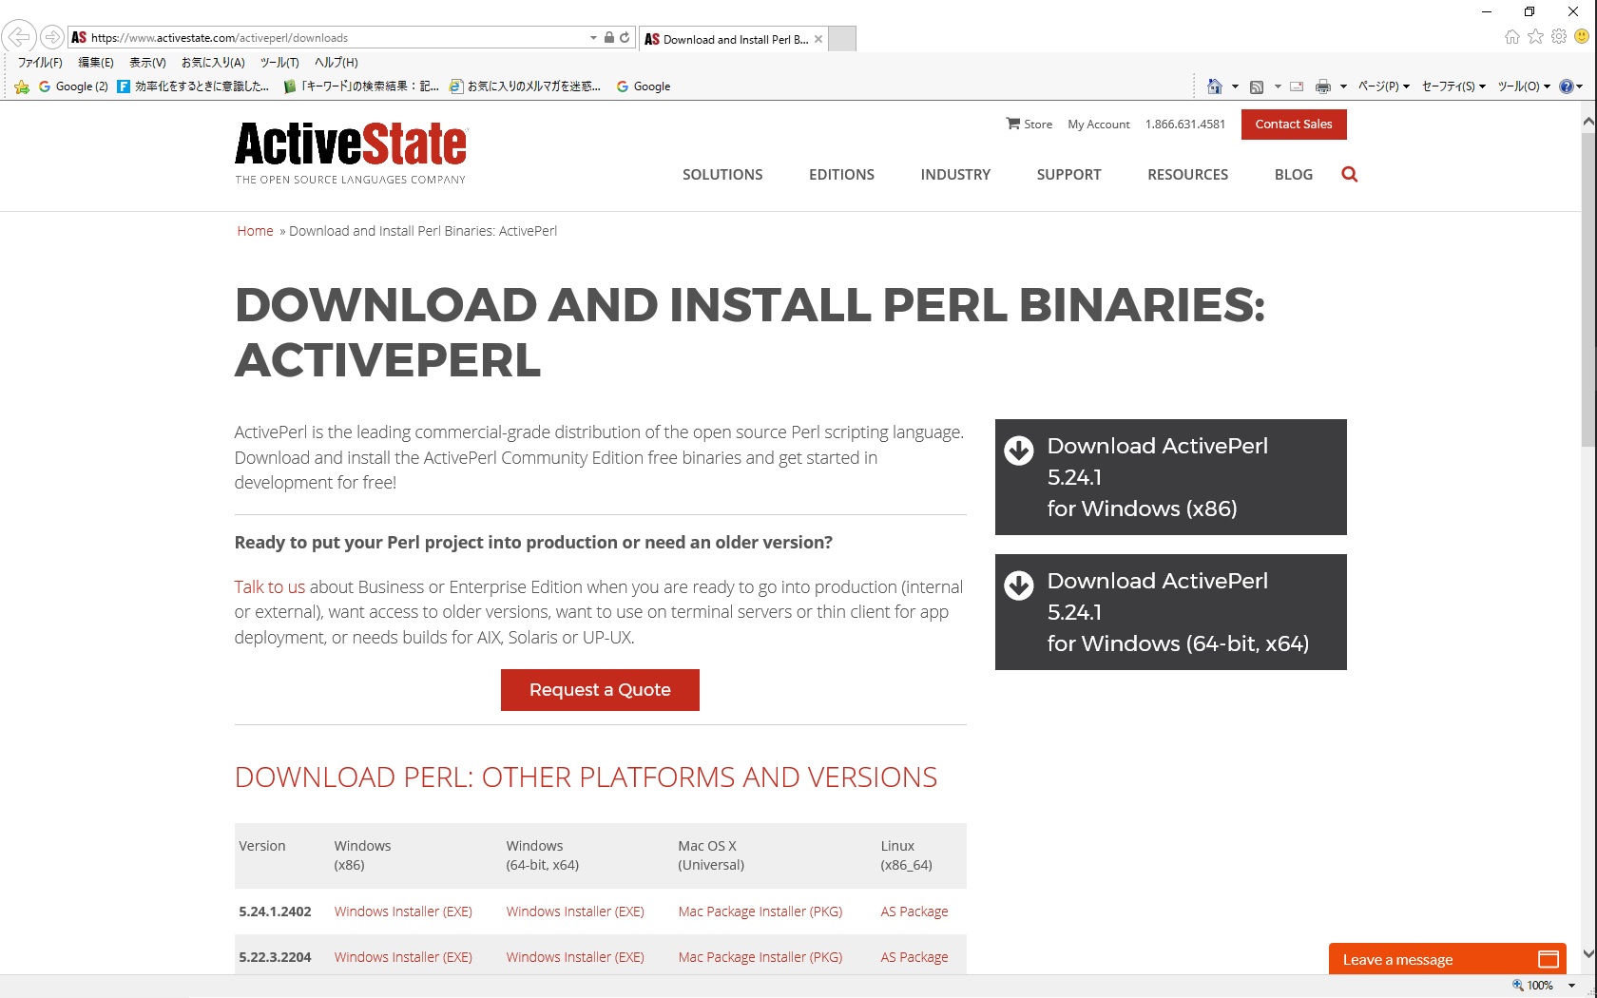Open the SOLUTIONS navigation item
This screenshot has height=998, width=1597.
722,175
